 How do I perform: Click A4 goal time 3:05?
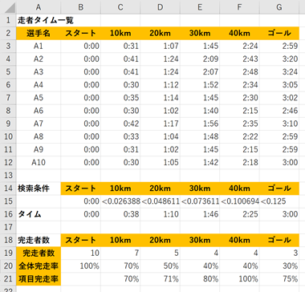coord(279,85)
